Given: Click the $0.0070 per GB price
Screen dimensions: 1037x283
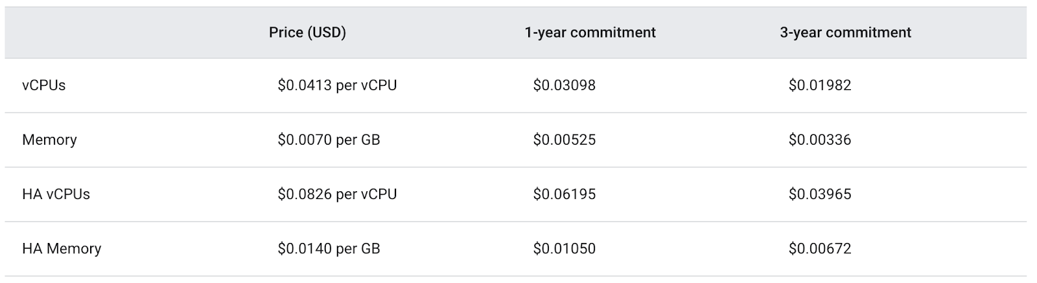Looking at the screenshot, I should tap(329, 140).
